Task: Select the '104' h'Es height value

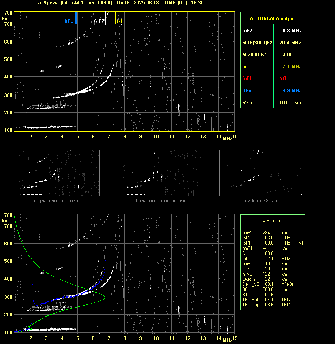Action: coord(284,102)
